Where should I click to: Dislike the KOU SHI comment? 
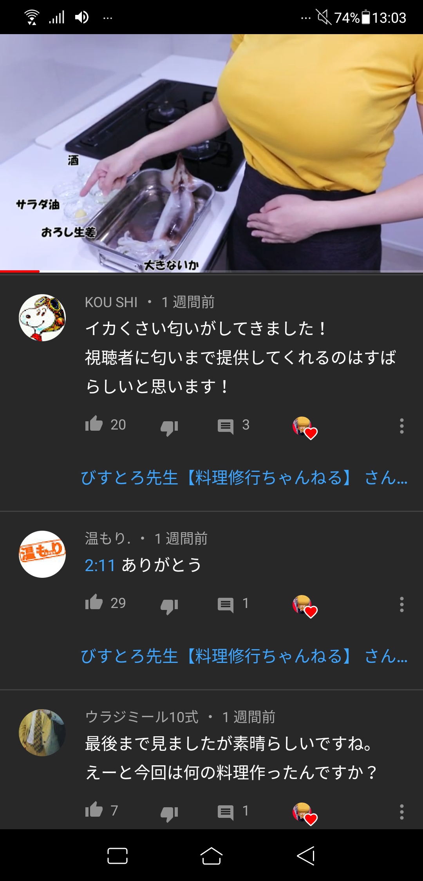(169, 427)
